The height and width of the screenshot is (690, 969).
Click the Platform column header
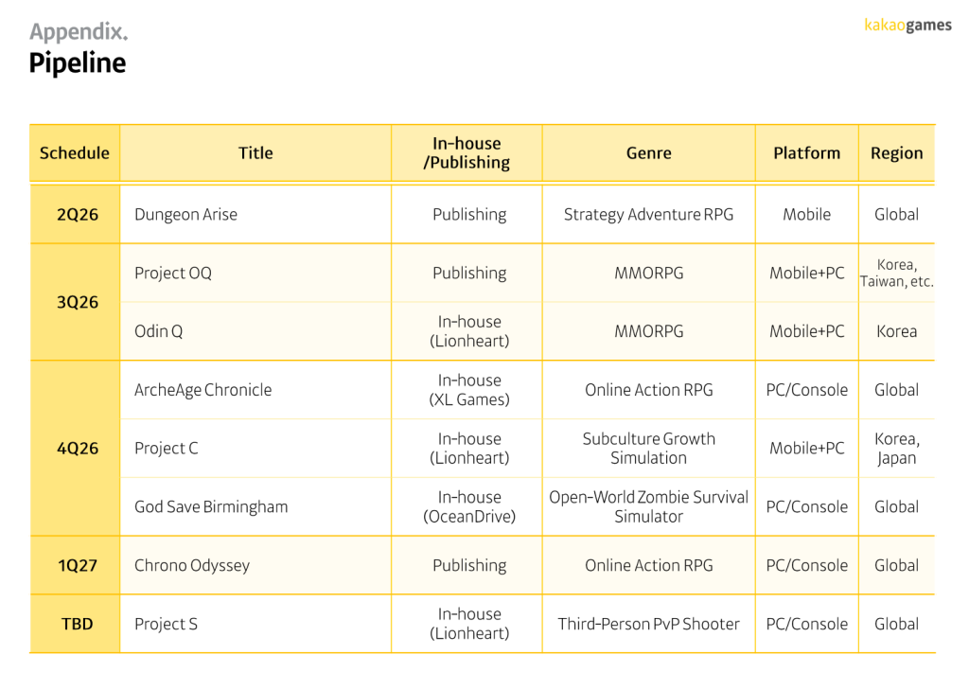806,153
